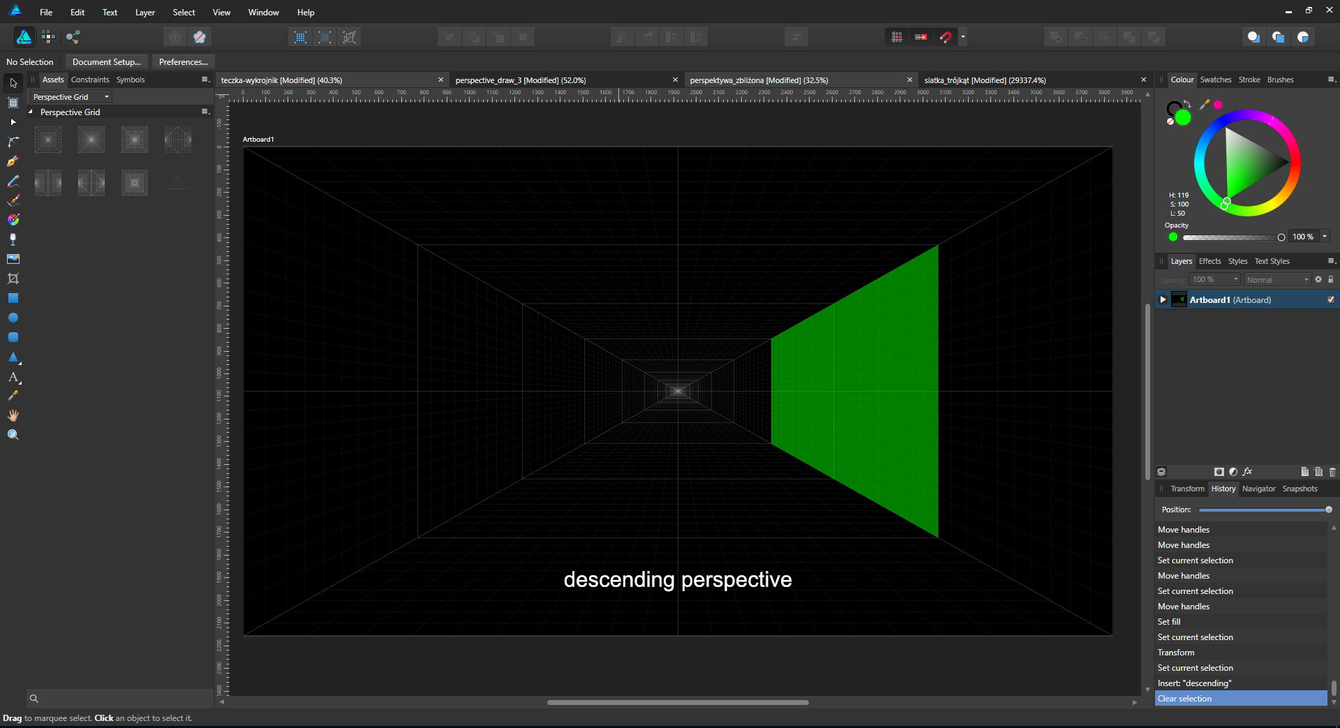Viewport: 1340px width, 728px height.
Task: Select the Artboard tool
Action: (13, 103)
